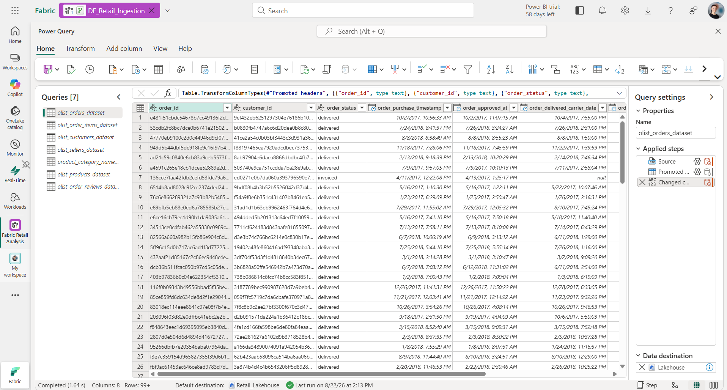The image size is (727, 390).
Task: Collapse the Applied steps section
Action: click(638, 149)
